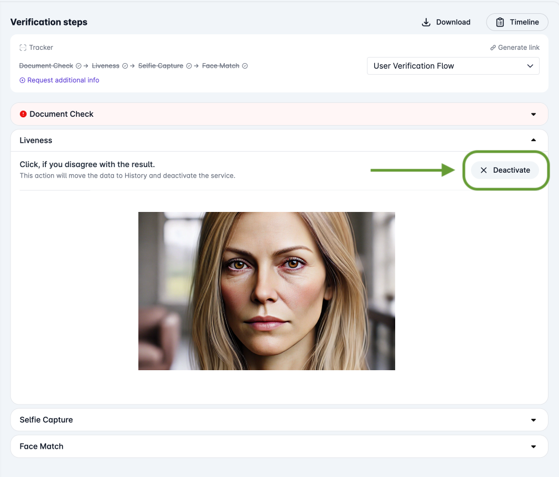The image size is (559, 477).
Task: Click the chain icon beside Generate link
Action: [x=493, y=48]
